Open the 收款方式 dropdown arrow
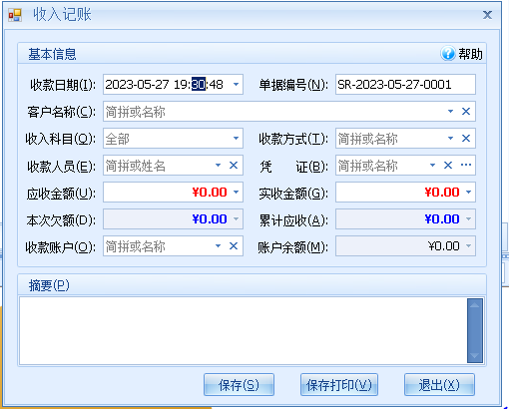Image resolution: width=509 pixels, height=409 pixels. [x=450, y=139]
